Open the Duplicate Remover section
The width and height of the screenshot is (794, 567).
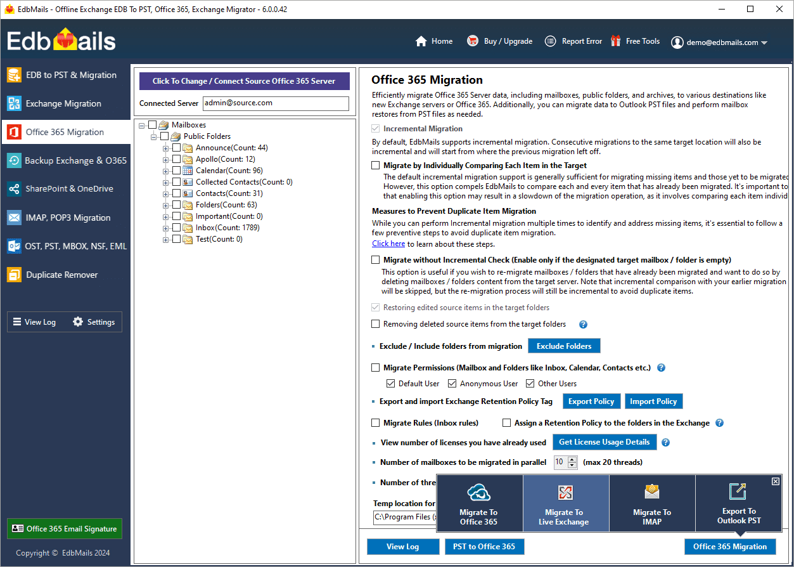pyautogui.click(x=65, y=275)
